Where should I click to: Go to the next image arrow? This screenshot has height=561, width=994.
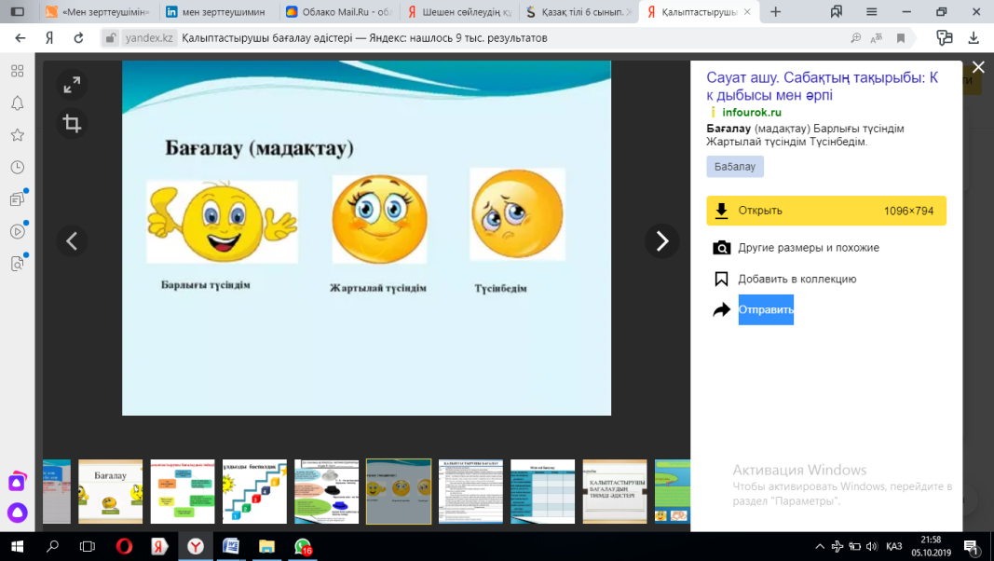click(x=661, y=241)
